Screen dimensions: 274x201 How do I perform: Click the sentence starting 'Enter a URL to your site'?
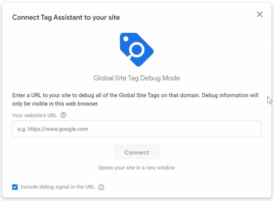tap(135, 99)
